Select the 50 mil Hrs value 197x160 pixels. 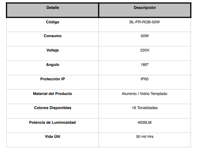pos(145,137)
